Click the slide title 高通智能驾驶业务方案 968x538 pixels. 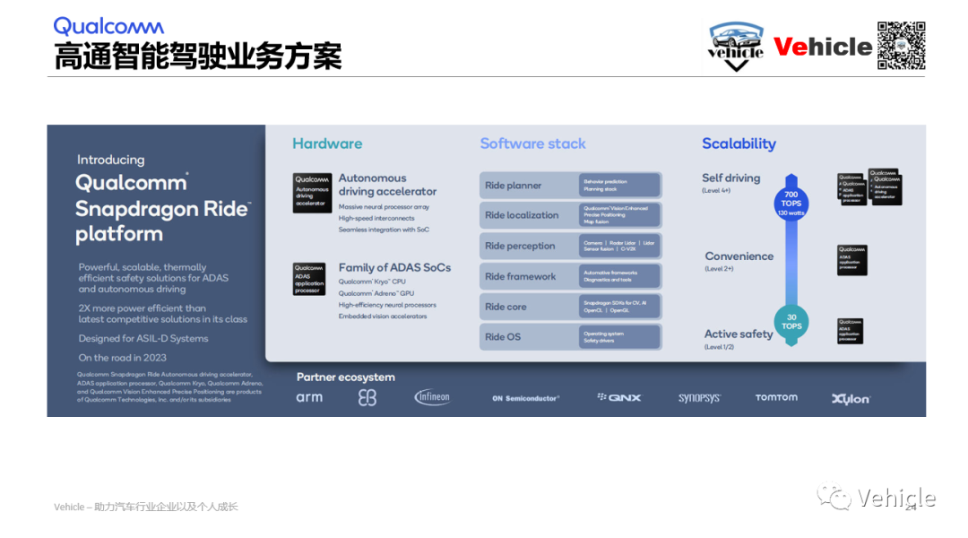coord(197,56)
